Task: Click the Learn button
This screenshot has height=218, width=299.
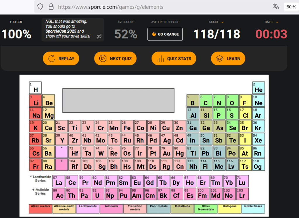Action: 228,59
